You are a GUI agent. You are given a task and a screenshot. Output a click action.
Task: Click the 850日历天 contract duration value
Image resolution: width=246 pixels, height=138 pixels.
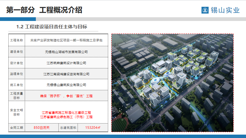pyautogui.click(x=41, y=127)
